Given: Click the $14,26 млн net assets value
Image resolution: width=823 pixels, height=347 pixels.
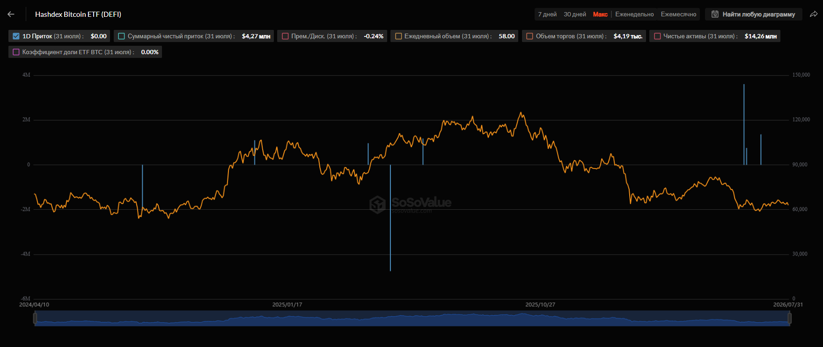Looking at the screenshot, I should click(x=761, y=36).
